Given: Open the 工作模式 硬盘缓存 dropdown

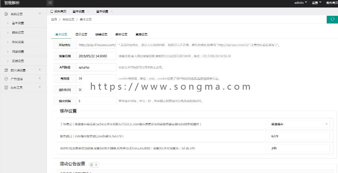Looking at the screenshot, I should coord(299,124).
